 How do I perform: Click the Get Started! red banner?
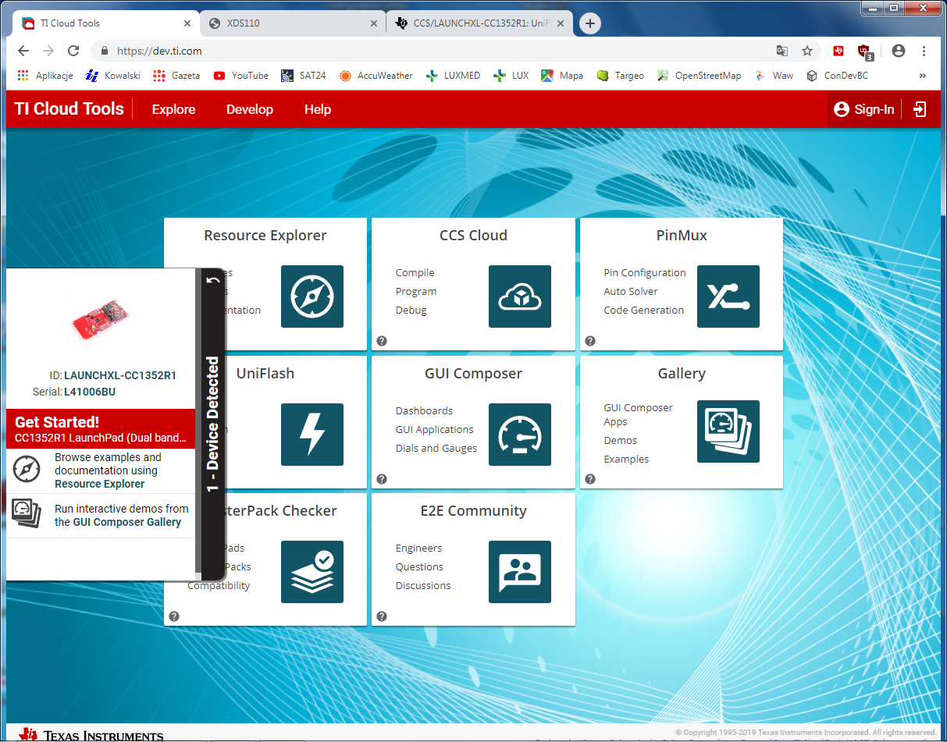(x=100, y=428)
